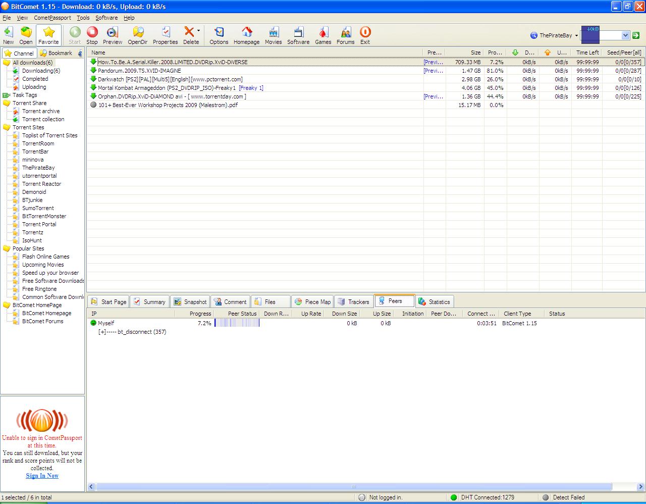Screen dimensions: 646x504
Task: Switch to the Channel sidebar tab
Action: [19, 53]
